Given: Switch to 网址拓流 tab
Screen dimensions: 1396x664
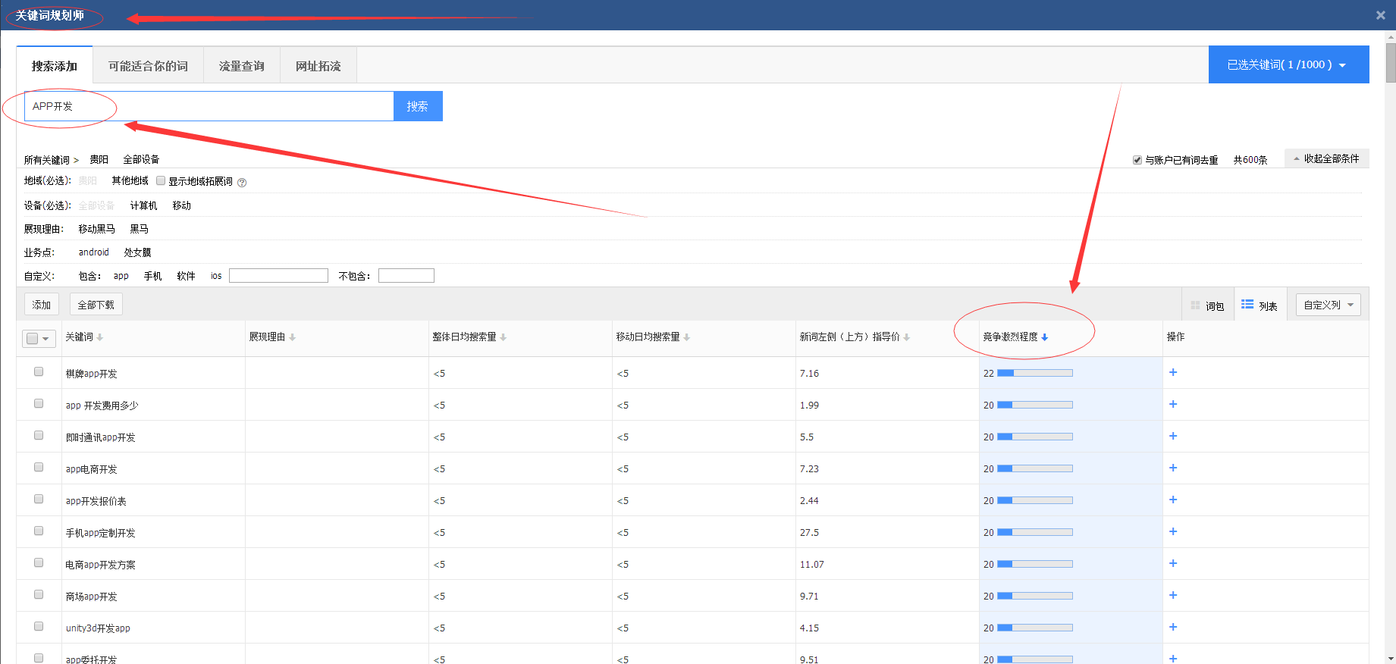Looking at the screenshot, I should click(318, 66).
